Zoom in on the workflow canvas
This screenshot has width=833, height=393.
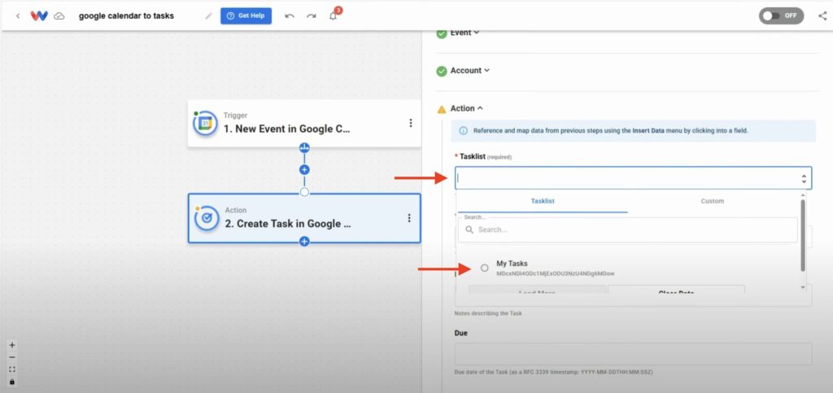tap(12, 345)
